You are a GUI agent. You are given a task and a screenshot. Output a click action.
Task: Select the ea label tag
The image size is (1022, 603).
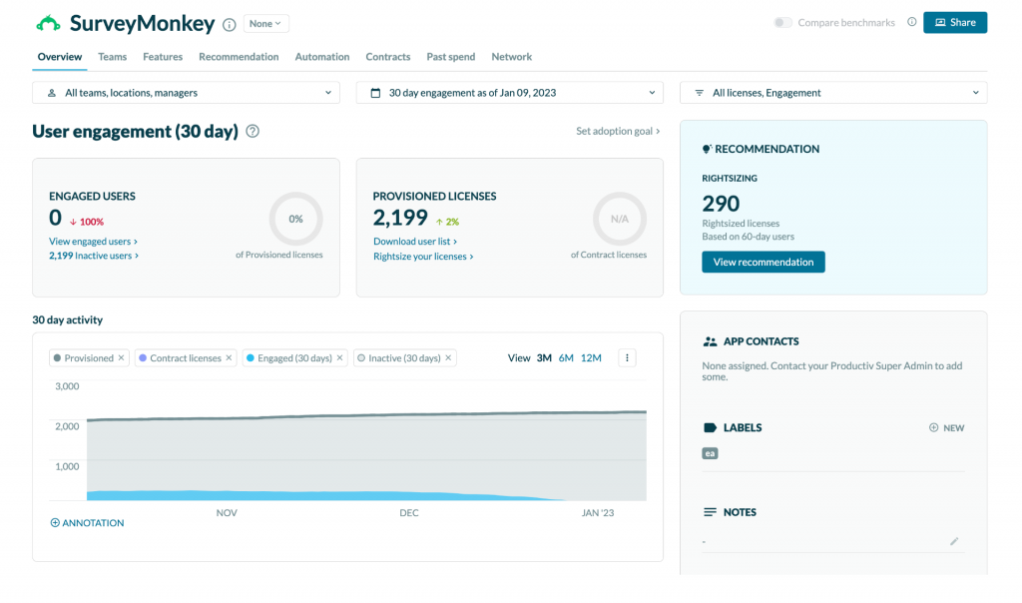click(710, 453)
